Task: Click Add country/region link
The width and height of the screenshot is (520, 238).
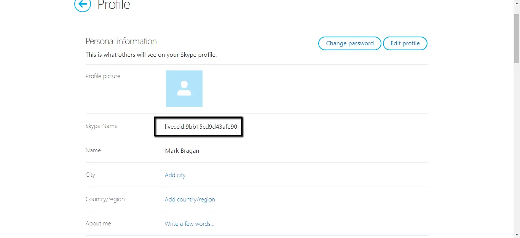Action: (x=190, y=200)
